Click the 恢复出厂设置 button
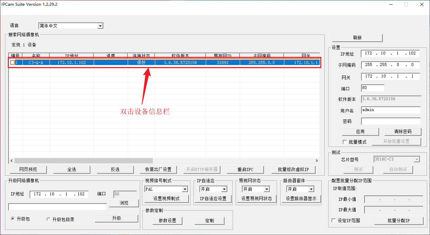Screen dimensions: 430x235 tap(159, 170)
